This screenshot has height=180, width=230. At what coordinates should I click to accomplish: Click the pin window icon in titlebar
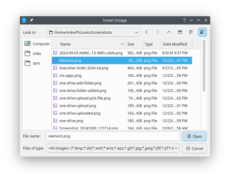[31, 20]
